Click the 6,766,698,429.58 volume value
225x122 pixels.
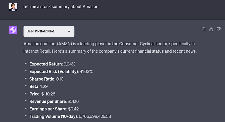[x=95, y=116]
